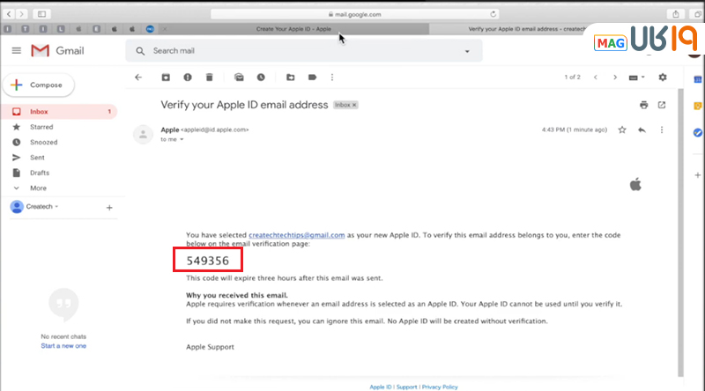This screenshot has width=705, height=391.
Task: Open the Starred folder
Action: pyautogui.click(x=41, y=127)
